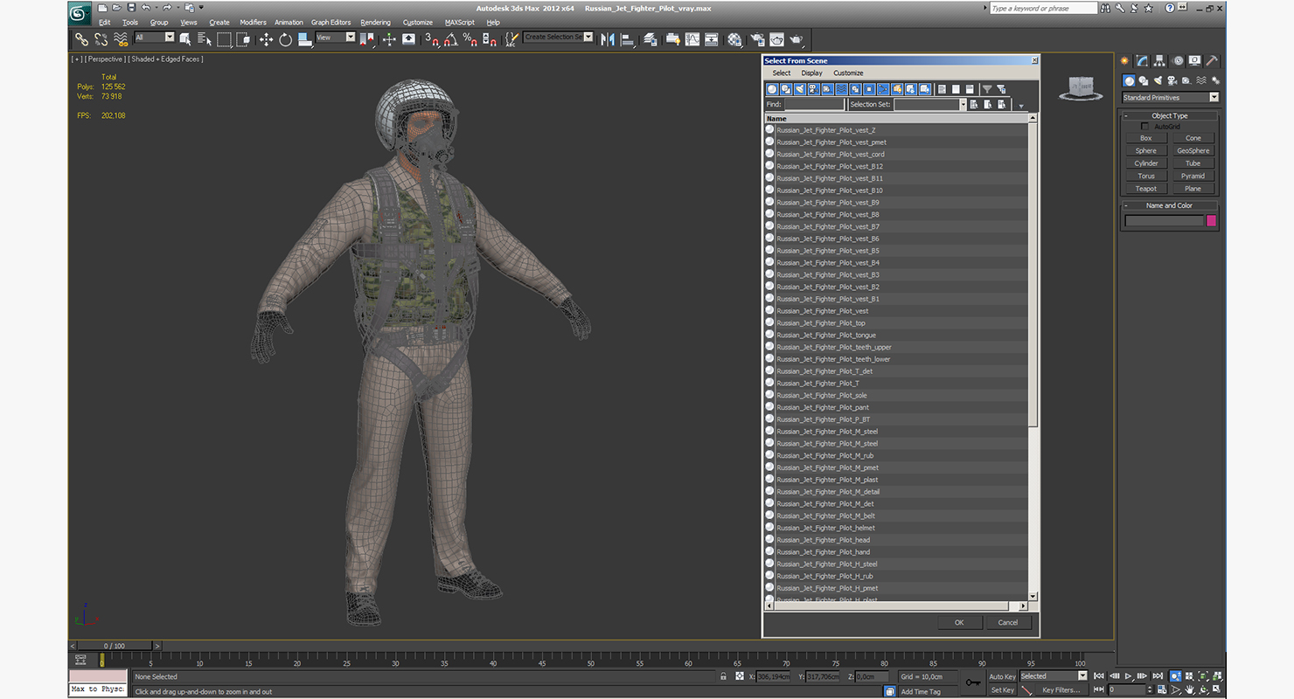Toggle the Percent Snap button
The image size is (1294, 699).
coord(469,39)
